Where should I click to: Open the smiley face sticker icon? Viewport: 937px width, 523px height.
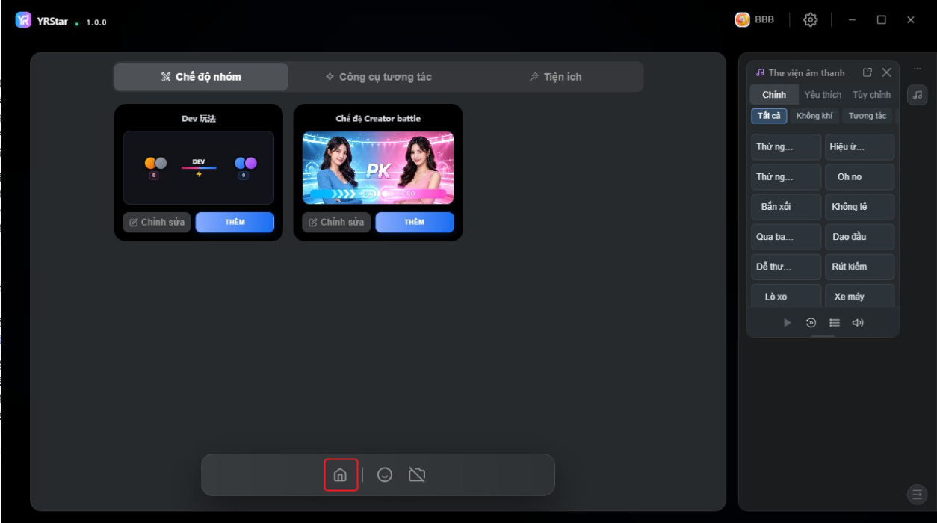pyautogui.click(x=385, y=474)
